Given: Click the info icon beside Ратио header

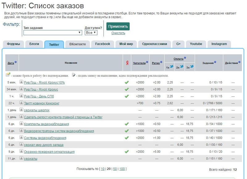Looking at the screenshot, I should click(x=162, y=62).
